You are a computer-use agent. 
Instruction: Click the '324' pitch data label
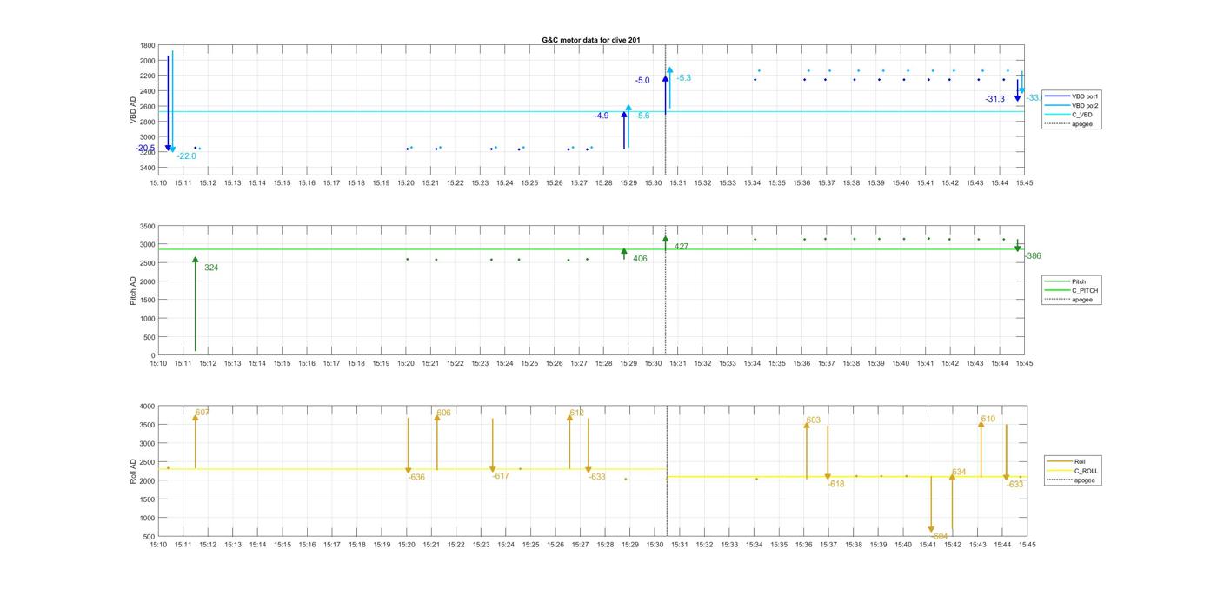(211, 268)
